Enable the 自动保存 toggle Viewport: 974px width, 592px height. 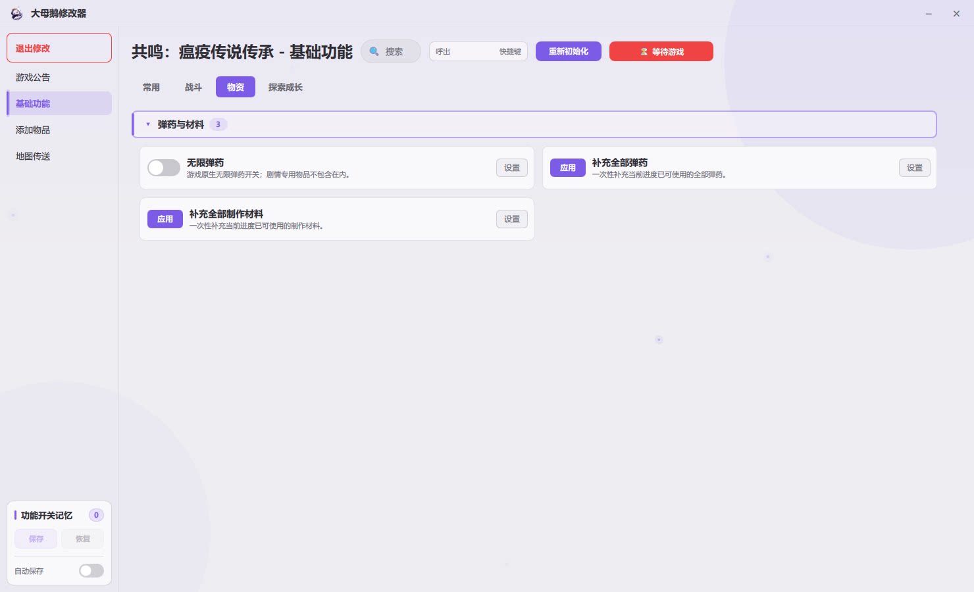click(x=91, y=570)
